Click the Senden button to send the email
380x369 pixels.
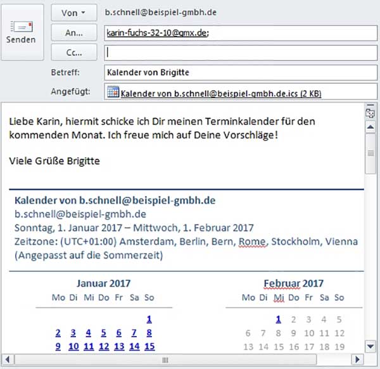(22, 32)
